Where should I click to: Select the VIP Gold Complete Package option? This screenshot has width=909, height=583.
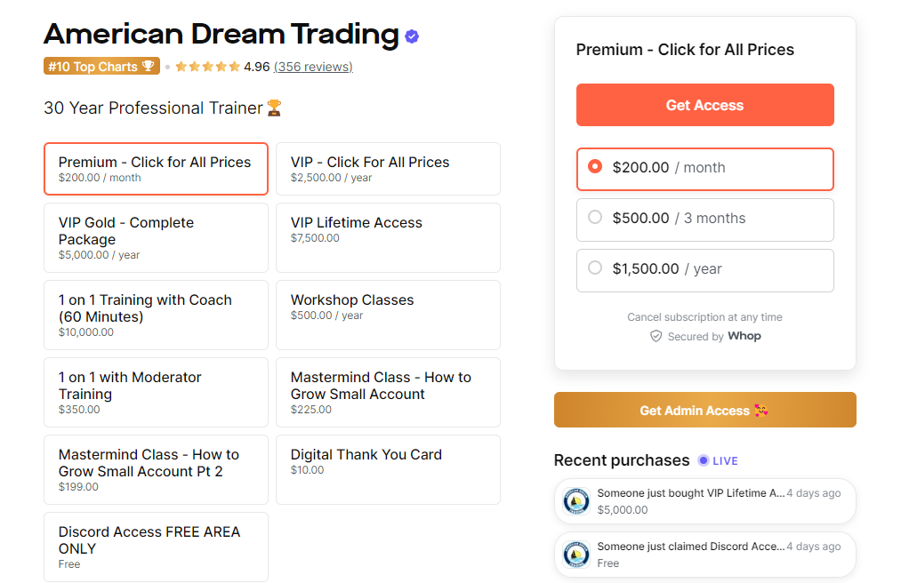(156, 237)
